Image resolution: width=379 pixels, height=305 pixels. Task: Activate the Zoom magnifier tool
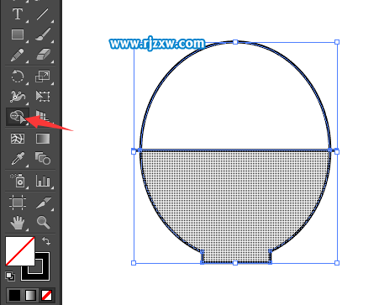tap(44, 223)
